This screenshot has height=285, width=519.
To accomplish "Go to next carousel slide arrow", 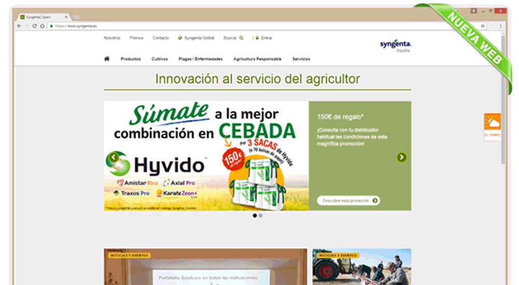I will point(402,158).
